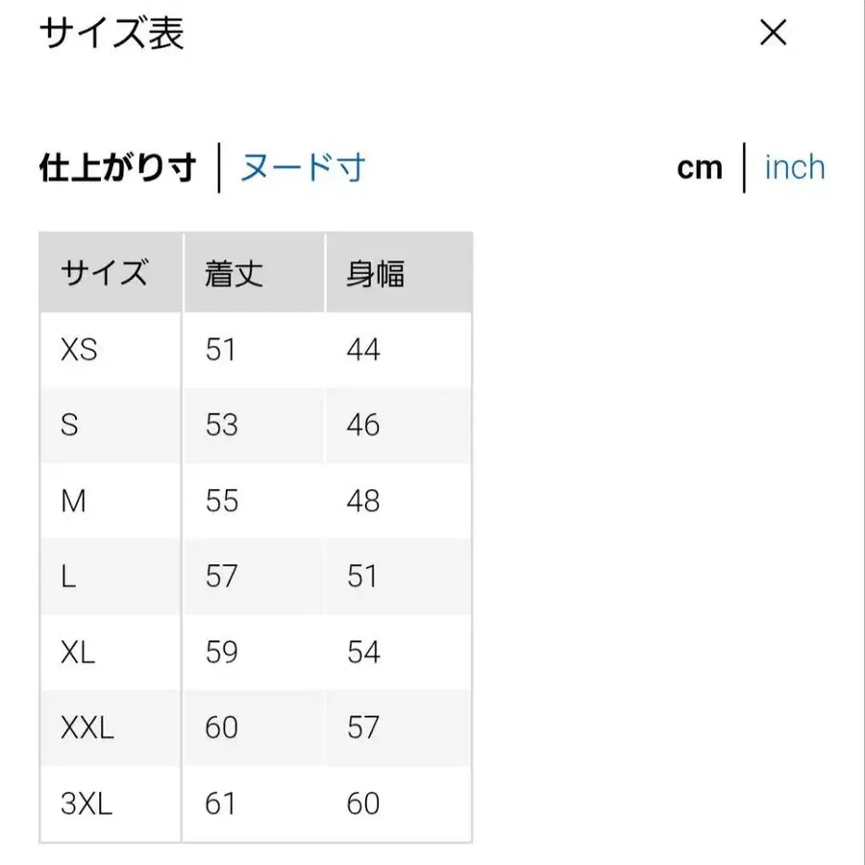Viewport: 865px width, 865px height.
Task: Click the 身幅 column header
Action: 374,272
